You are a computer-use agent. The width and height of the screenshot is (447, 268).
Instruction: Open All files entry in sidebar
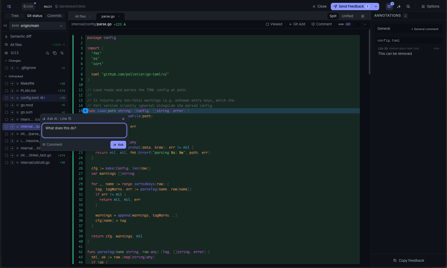[x=35, y=45]
